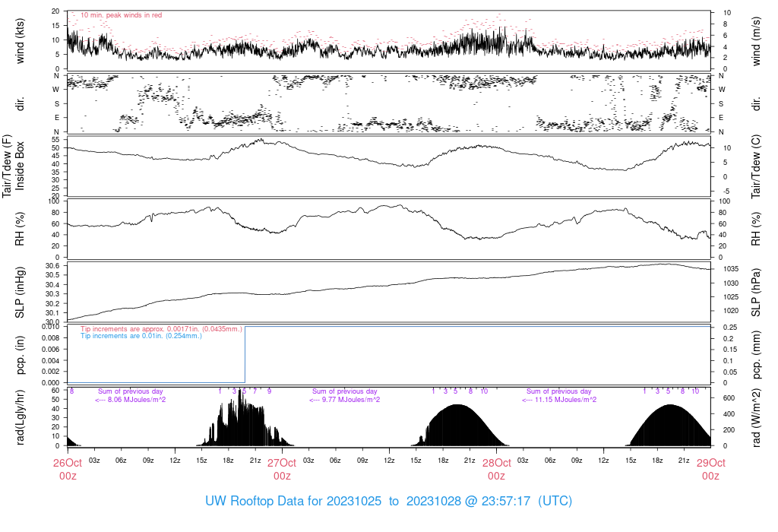Click the rad (W/m^2) axis label

point(757,417)
